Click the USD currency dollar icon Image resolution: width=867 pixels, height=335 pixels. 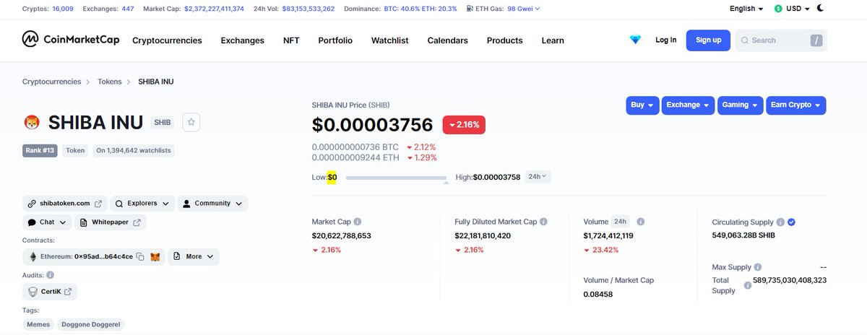(778, 9)
